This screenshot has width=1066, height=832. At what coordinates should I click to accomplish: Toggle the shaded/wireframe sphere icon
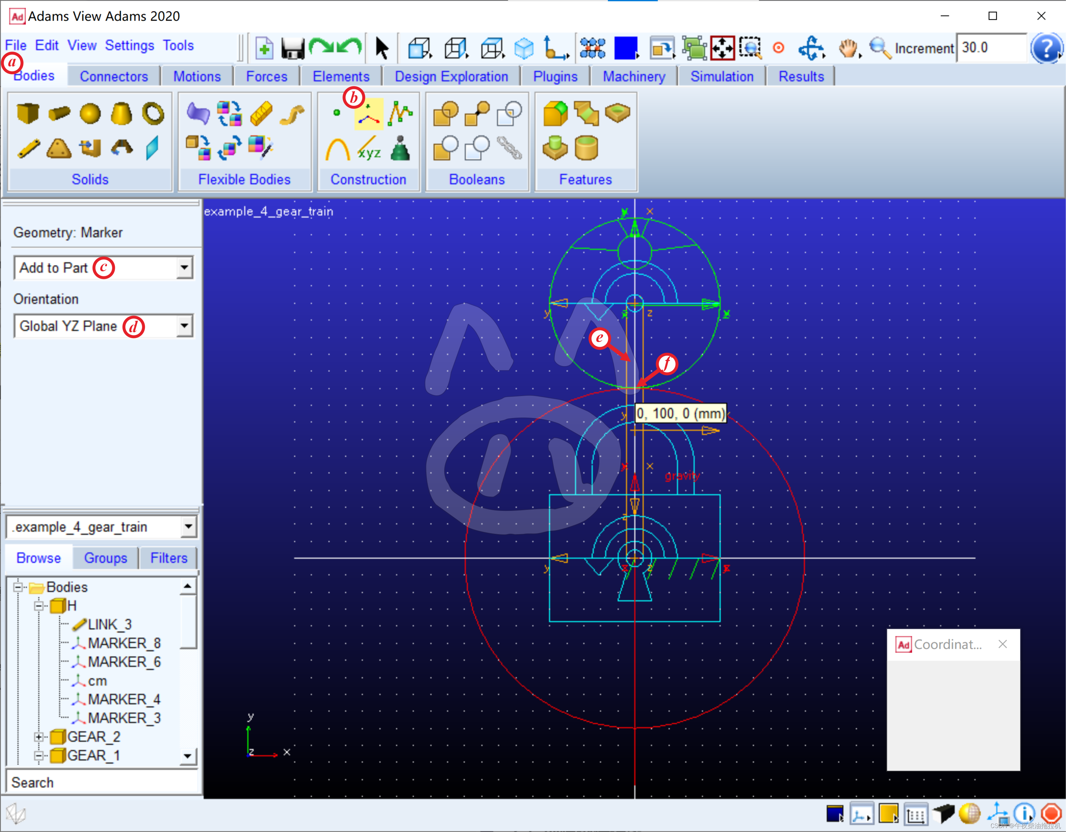point(970,813)
